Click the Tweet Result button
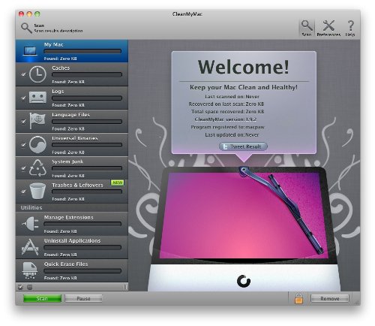This screenshot has height=326, width=375. [x=243, y=146]
